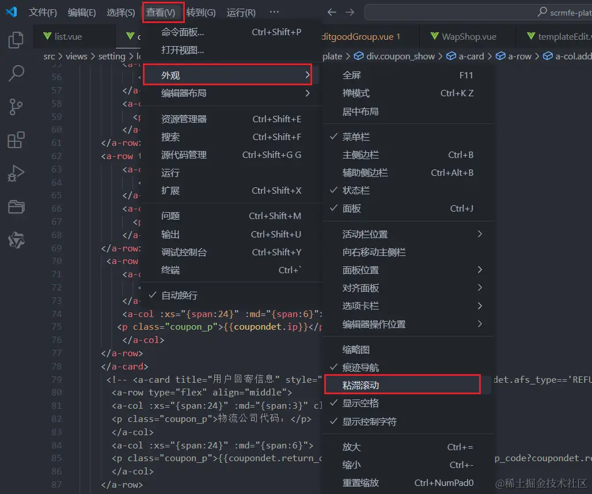This screenshot has width=592, height=494.
Task: Select 调试控制台 debug console entry
Action: coord(231,252)
